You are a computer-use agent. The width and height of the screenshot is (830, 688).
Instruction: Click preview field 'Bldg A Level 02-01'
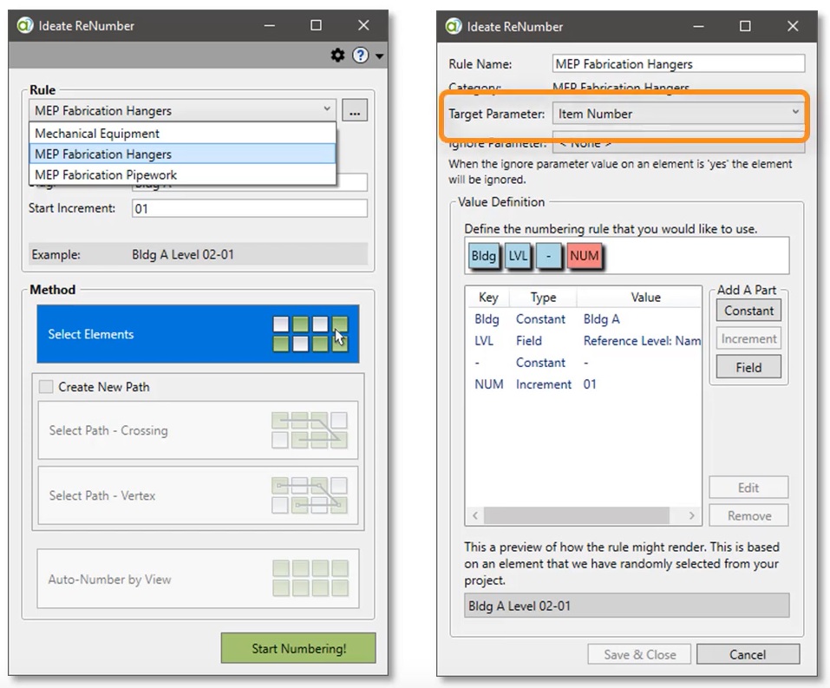point(627,606)
